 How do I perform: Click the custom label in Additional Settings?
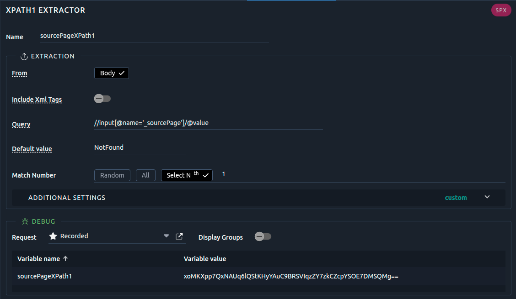click(456, 197)
